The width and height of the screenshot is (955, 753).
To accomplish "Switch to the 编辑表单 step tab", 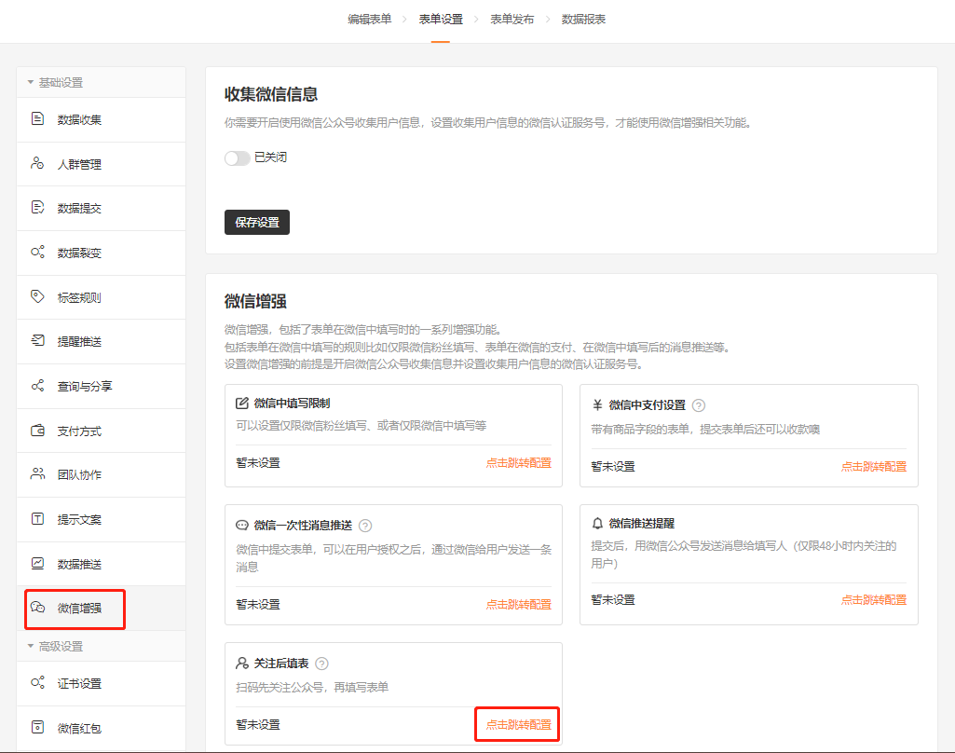I will 370,20.
